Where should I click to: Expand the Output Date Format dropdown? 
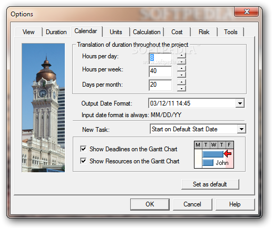[240, 103]
